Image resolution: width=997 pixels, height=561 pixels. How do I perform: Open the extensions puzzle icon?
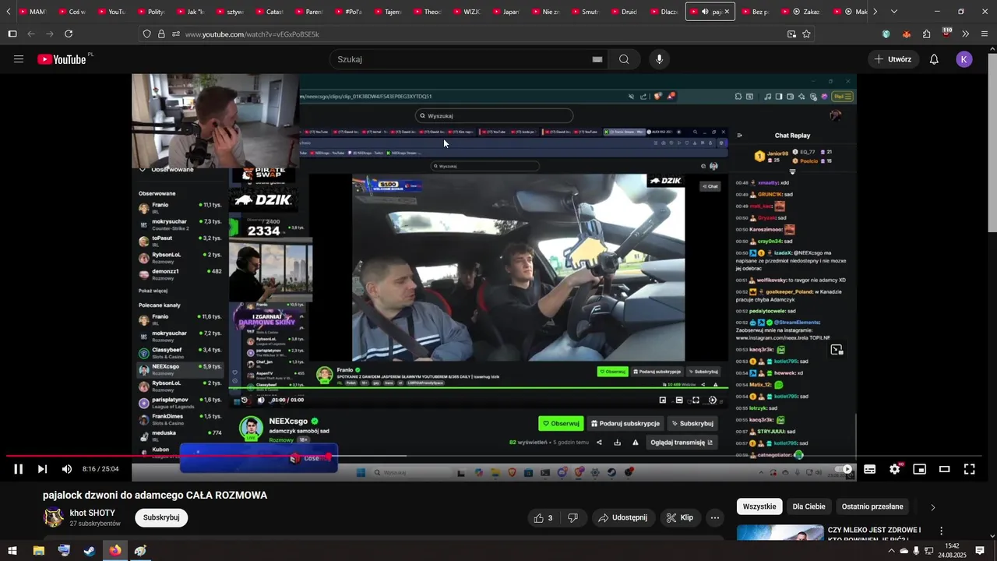click(926, 34)
